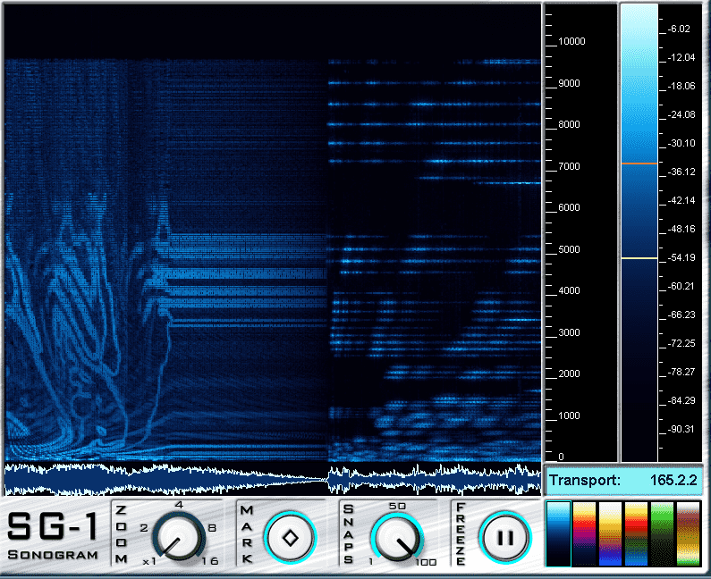The height and width of the screenshot is (579, 711).
Task: Click the waveform overview strip
Action: pyautogui.click(x=273, y=479)
